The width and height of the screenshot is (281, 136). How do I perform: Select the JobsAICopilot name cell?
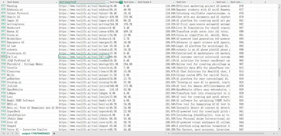point(33,115)
